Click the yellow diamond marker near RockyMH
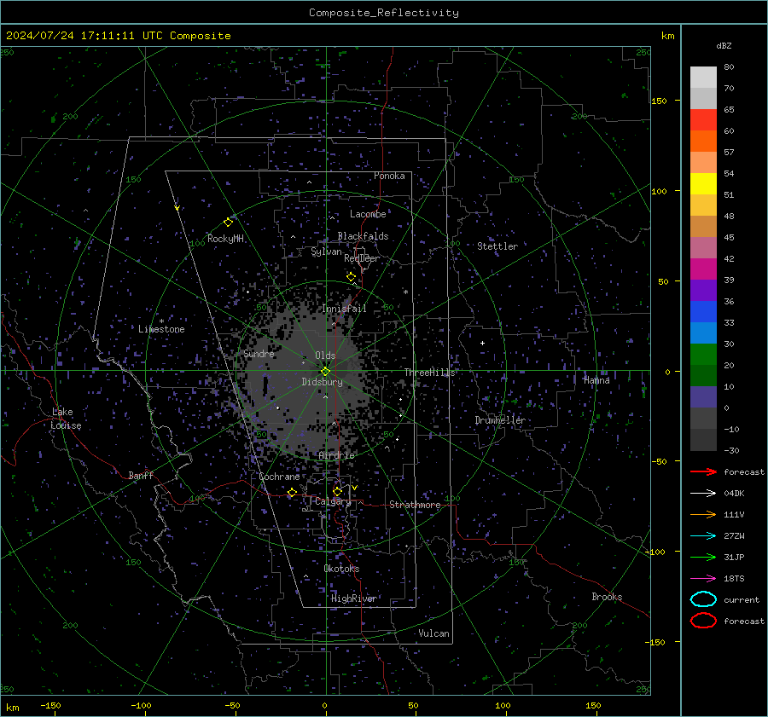 (x=228, y=223)
